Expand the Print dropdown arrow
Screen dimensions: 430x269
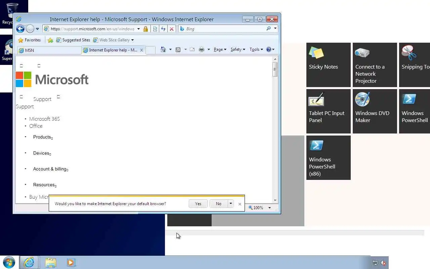click(x=208, y=49)
